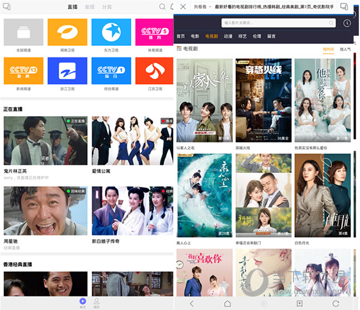Tap the cast screen icon in the live app header
360x310 pixels.
click(6, 6)
